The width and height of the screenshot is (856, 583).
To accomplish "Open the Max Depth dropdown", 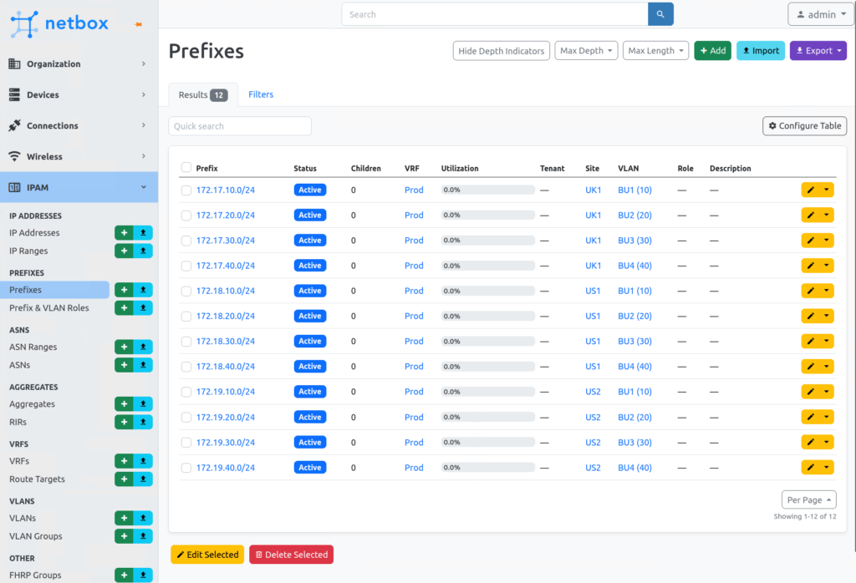I will click(x=586, y=50).
